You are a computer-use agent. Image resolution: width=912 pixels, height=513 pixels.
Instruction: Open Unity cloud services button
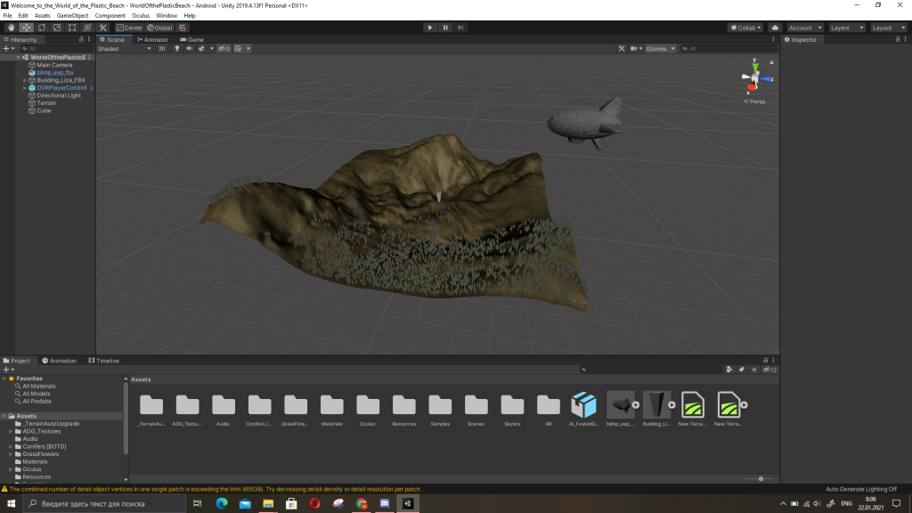(x=775, y=28)
